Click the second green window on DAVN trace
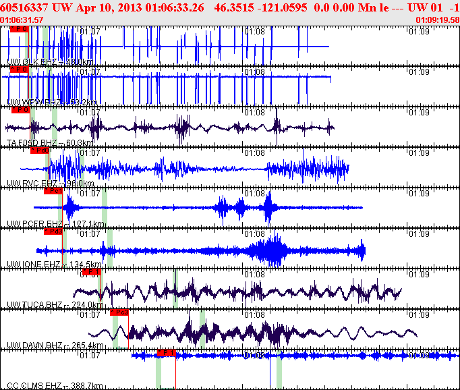Image resolution: width=460 pixels, height=390 pixels. point(202,329)
